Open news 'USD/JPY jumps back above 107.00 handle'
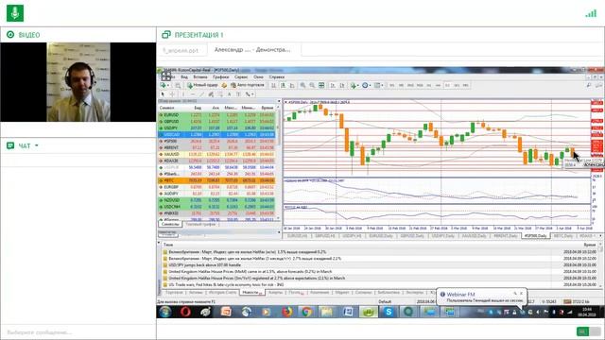605x340 pixels. click(204, 265)
